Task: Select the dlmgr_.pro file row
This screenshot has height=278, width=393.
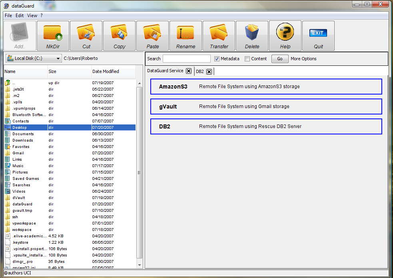Action: click(x=70, y=262)
